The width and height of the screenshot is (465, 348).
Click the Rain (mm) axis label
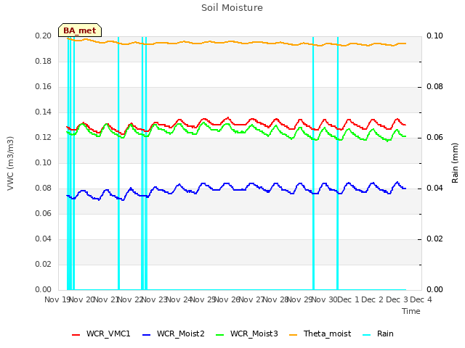(455, 163)
